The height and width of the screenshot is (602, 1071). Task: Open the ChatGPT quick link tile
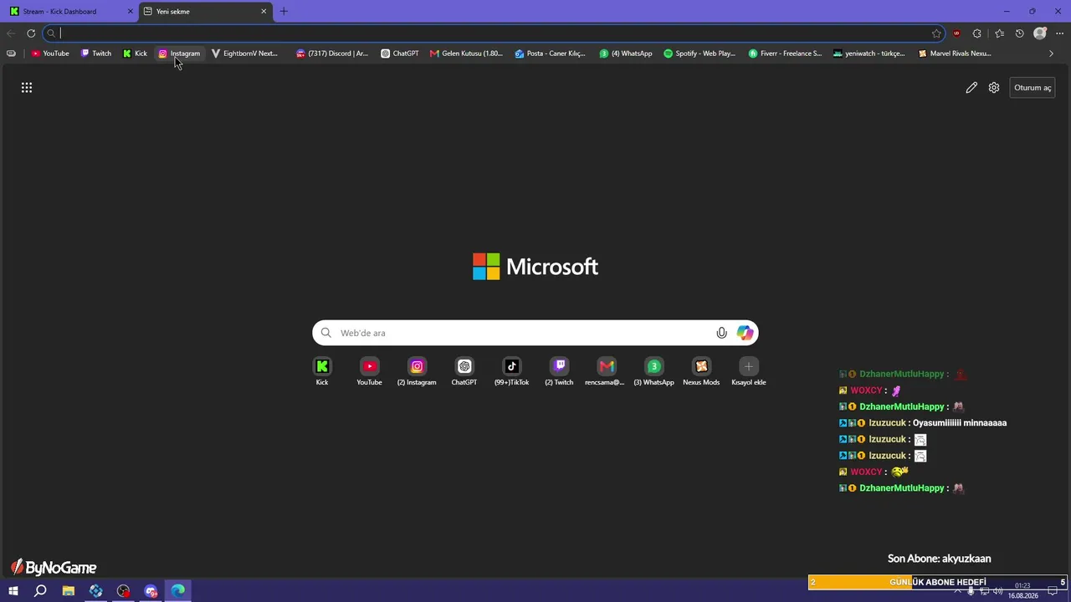[x=464, y=372]
